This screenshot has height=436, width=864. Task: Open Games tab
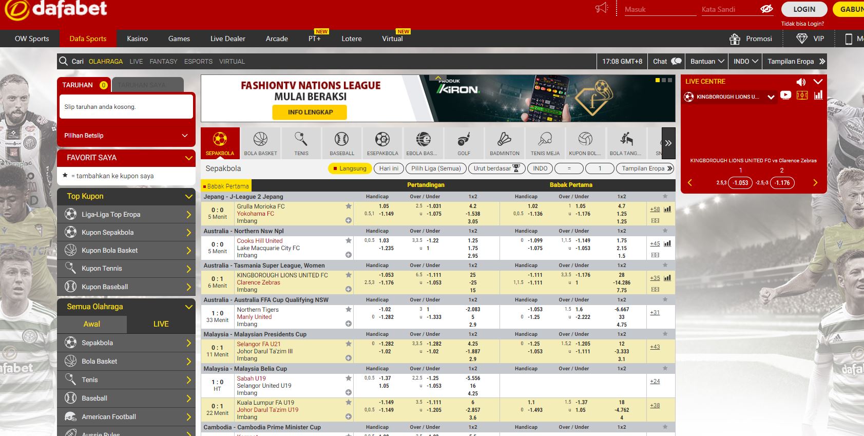[x=179, y=39]
